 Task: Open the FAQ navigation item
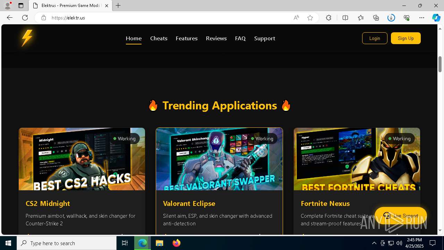tap(240, 38)
